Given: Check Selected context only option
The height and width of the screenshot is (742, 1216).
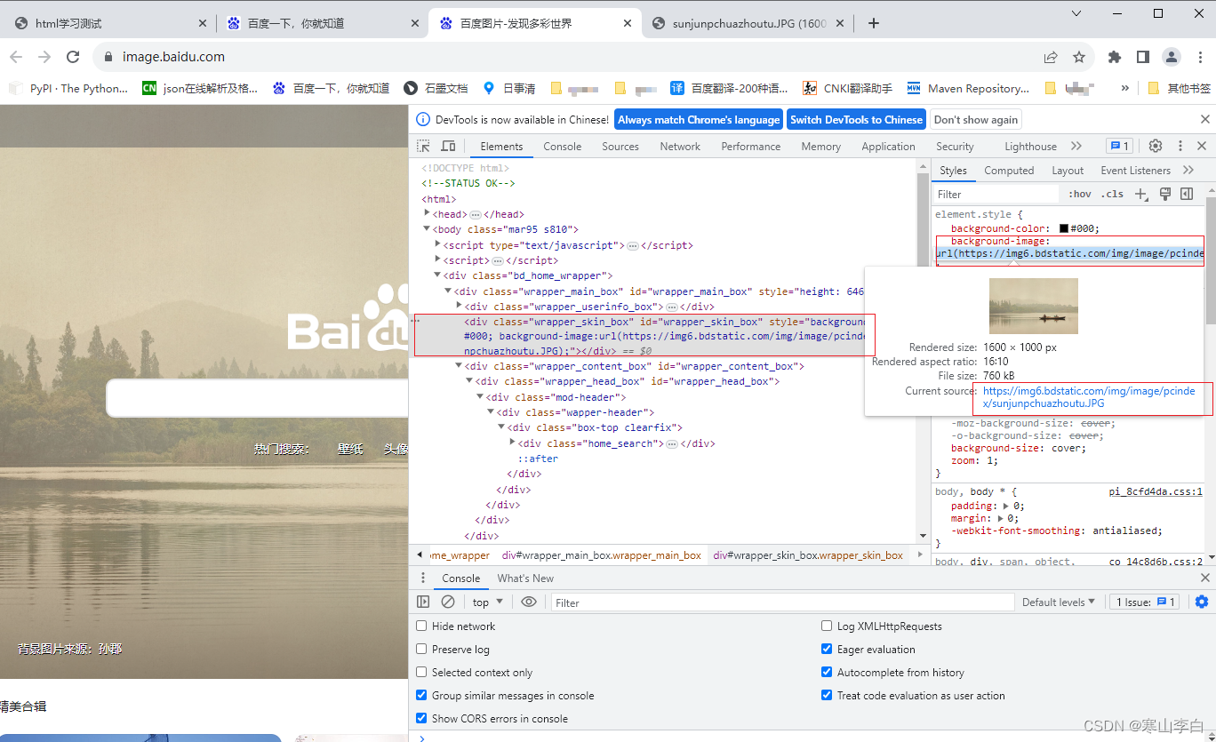Looking at the screenshot, I should tap(422, 672).
